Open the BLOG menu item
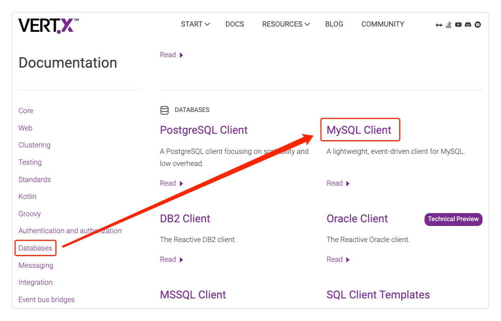 [334, 24]
